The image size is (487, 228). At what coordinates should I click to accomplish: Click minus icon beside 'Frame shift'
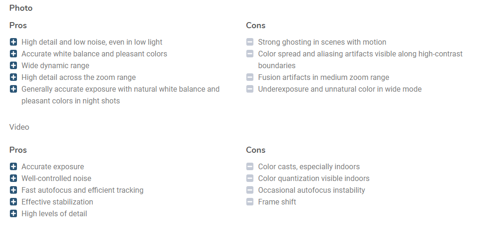(250, 202)
